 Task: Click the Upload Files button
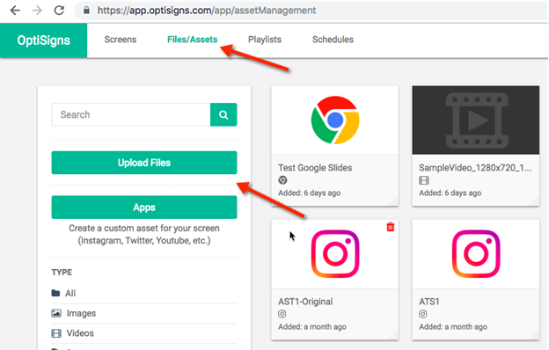pyautogui.click(x=144, y=163)
